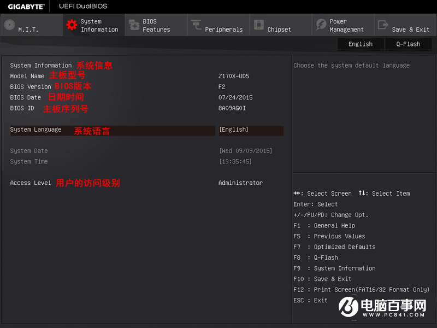Select the Chipset icon
The height and width of the screenshot is (328, 437).
[258, 25]
